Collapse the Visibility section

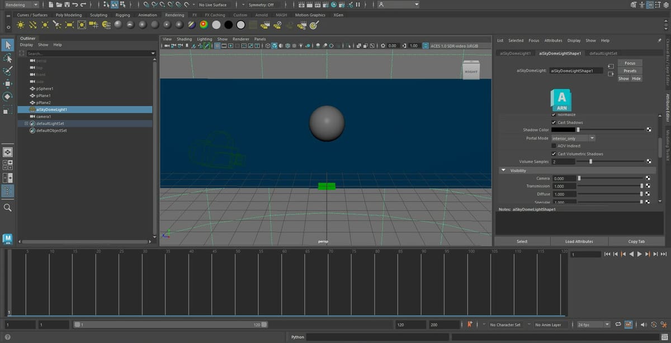click(503, 170)
